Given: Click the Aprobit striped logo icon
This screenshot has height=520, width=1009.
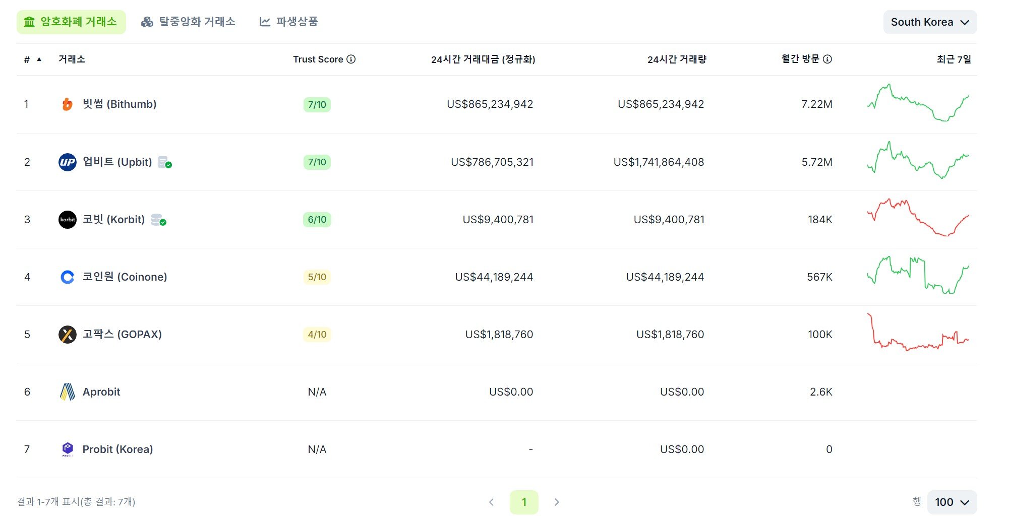Looking at the screenshot, I should click(67, 392).
